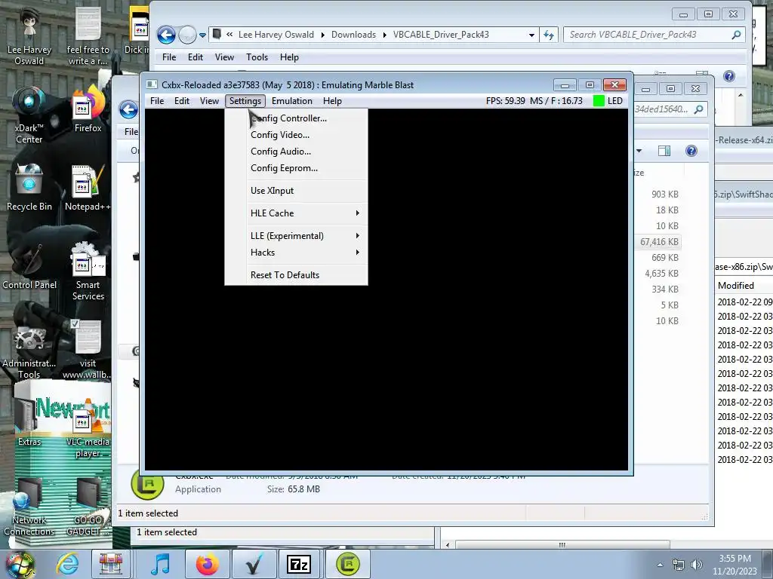Screen dimensions: 773x579
Task: Click the green LED indicator
Action: [599, 101]
